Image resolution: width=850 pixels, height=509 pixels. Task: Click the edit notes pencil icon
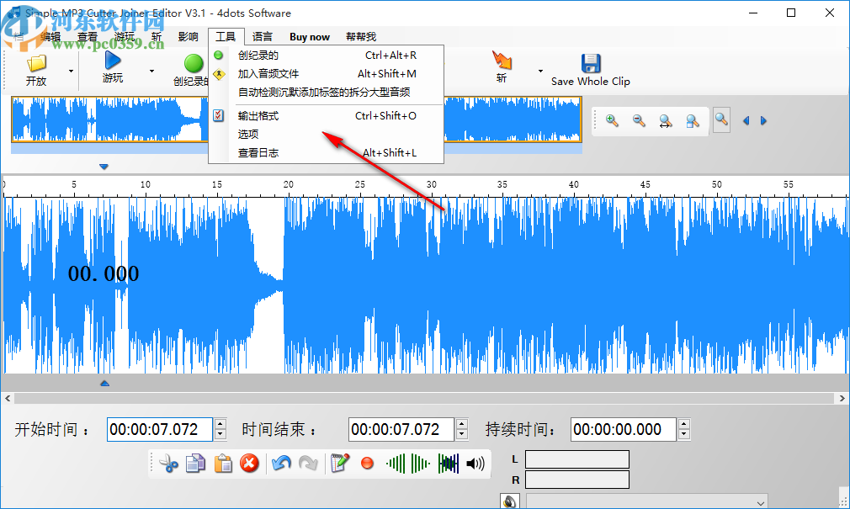pyautogui.click(x=339, y=463)
